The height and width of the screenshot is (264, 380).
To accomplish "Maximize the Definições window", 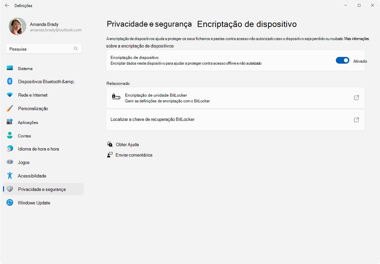I will [x=359, y=5].
